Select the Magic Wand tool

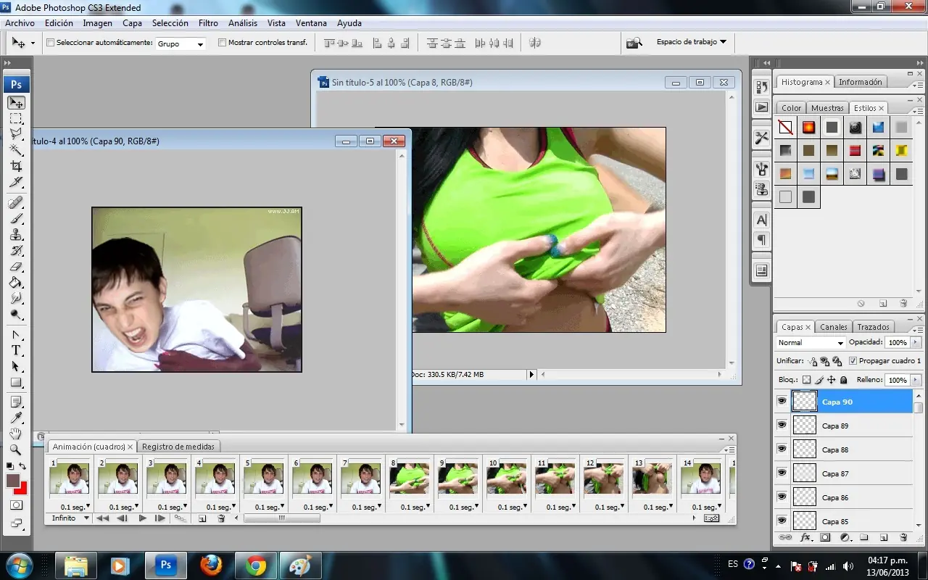coord(16,150)
